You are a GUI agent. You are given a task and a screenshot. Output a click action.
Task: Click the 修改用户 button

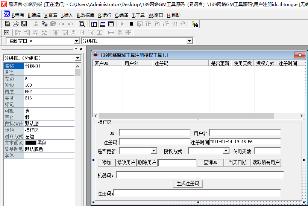tap(126, 163)
